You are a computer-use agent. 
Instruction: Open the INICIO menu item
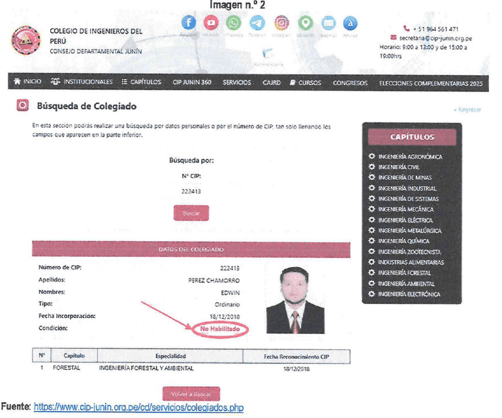coord(27,82)
